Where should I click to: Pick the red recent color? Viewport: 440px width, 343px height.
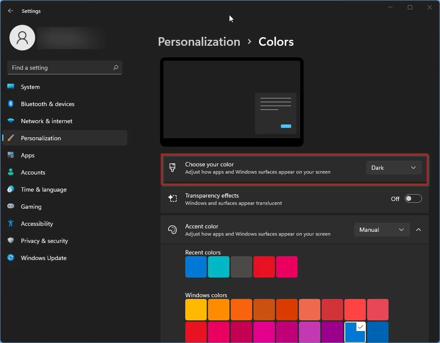pyautogui.click(x=264, y=266)
